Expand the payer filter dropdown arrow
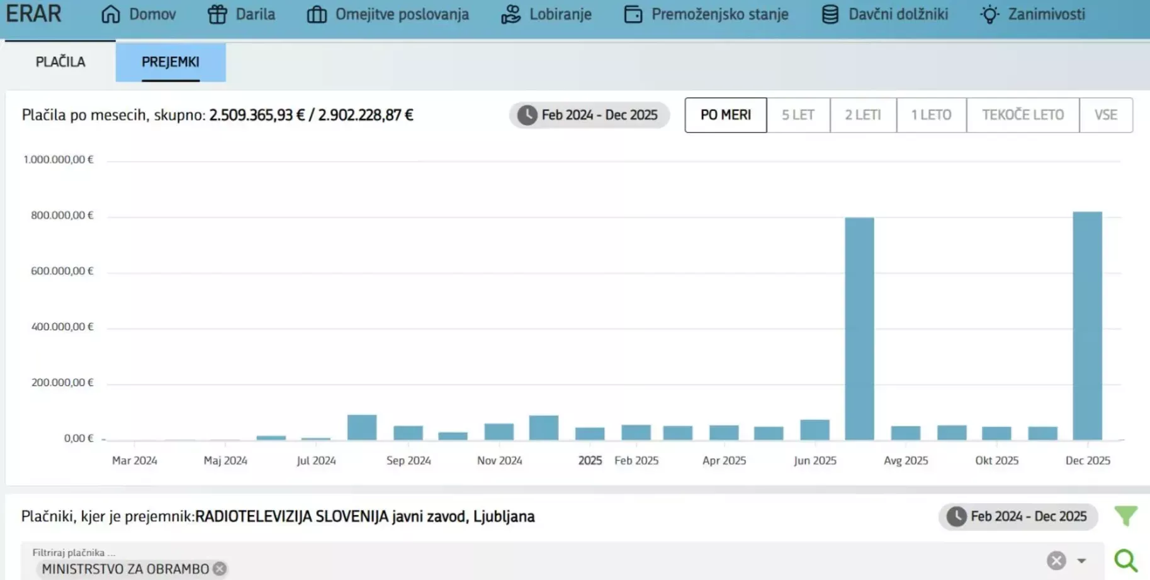The height and width of the screenshot is (580, 1150). click(1081, 560)
